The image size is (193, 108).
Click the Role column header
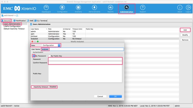55,29
